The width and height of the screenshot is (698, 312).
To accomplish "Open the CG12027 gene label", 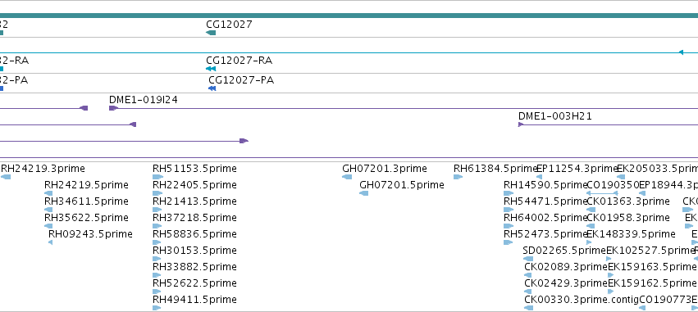I will coord(230,24).
